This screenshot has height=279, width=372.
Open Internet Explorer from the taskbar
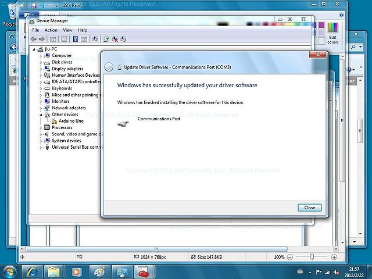point(32,272)
